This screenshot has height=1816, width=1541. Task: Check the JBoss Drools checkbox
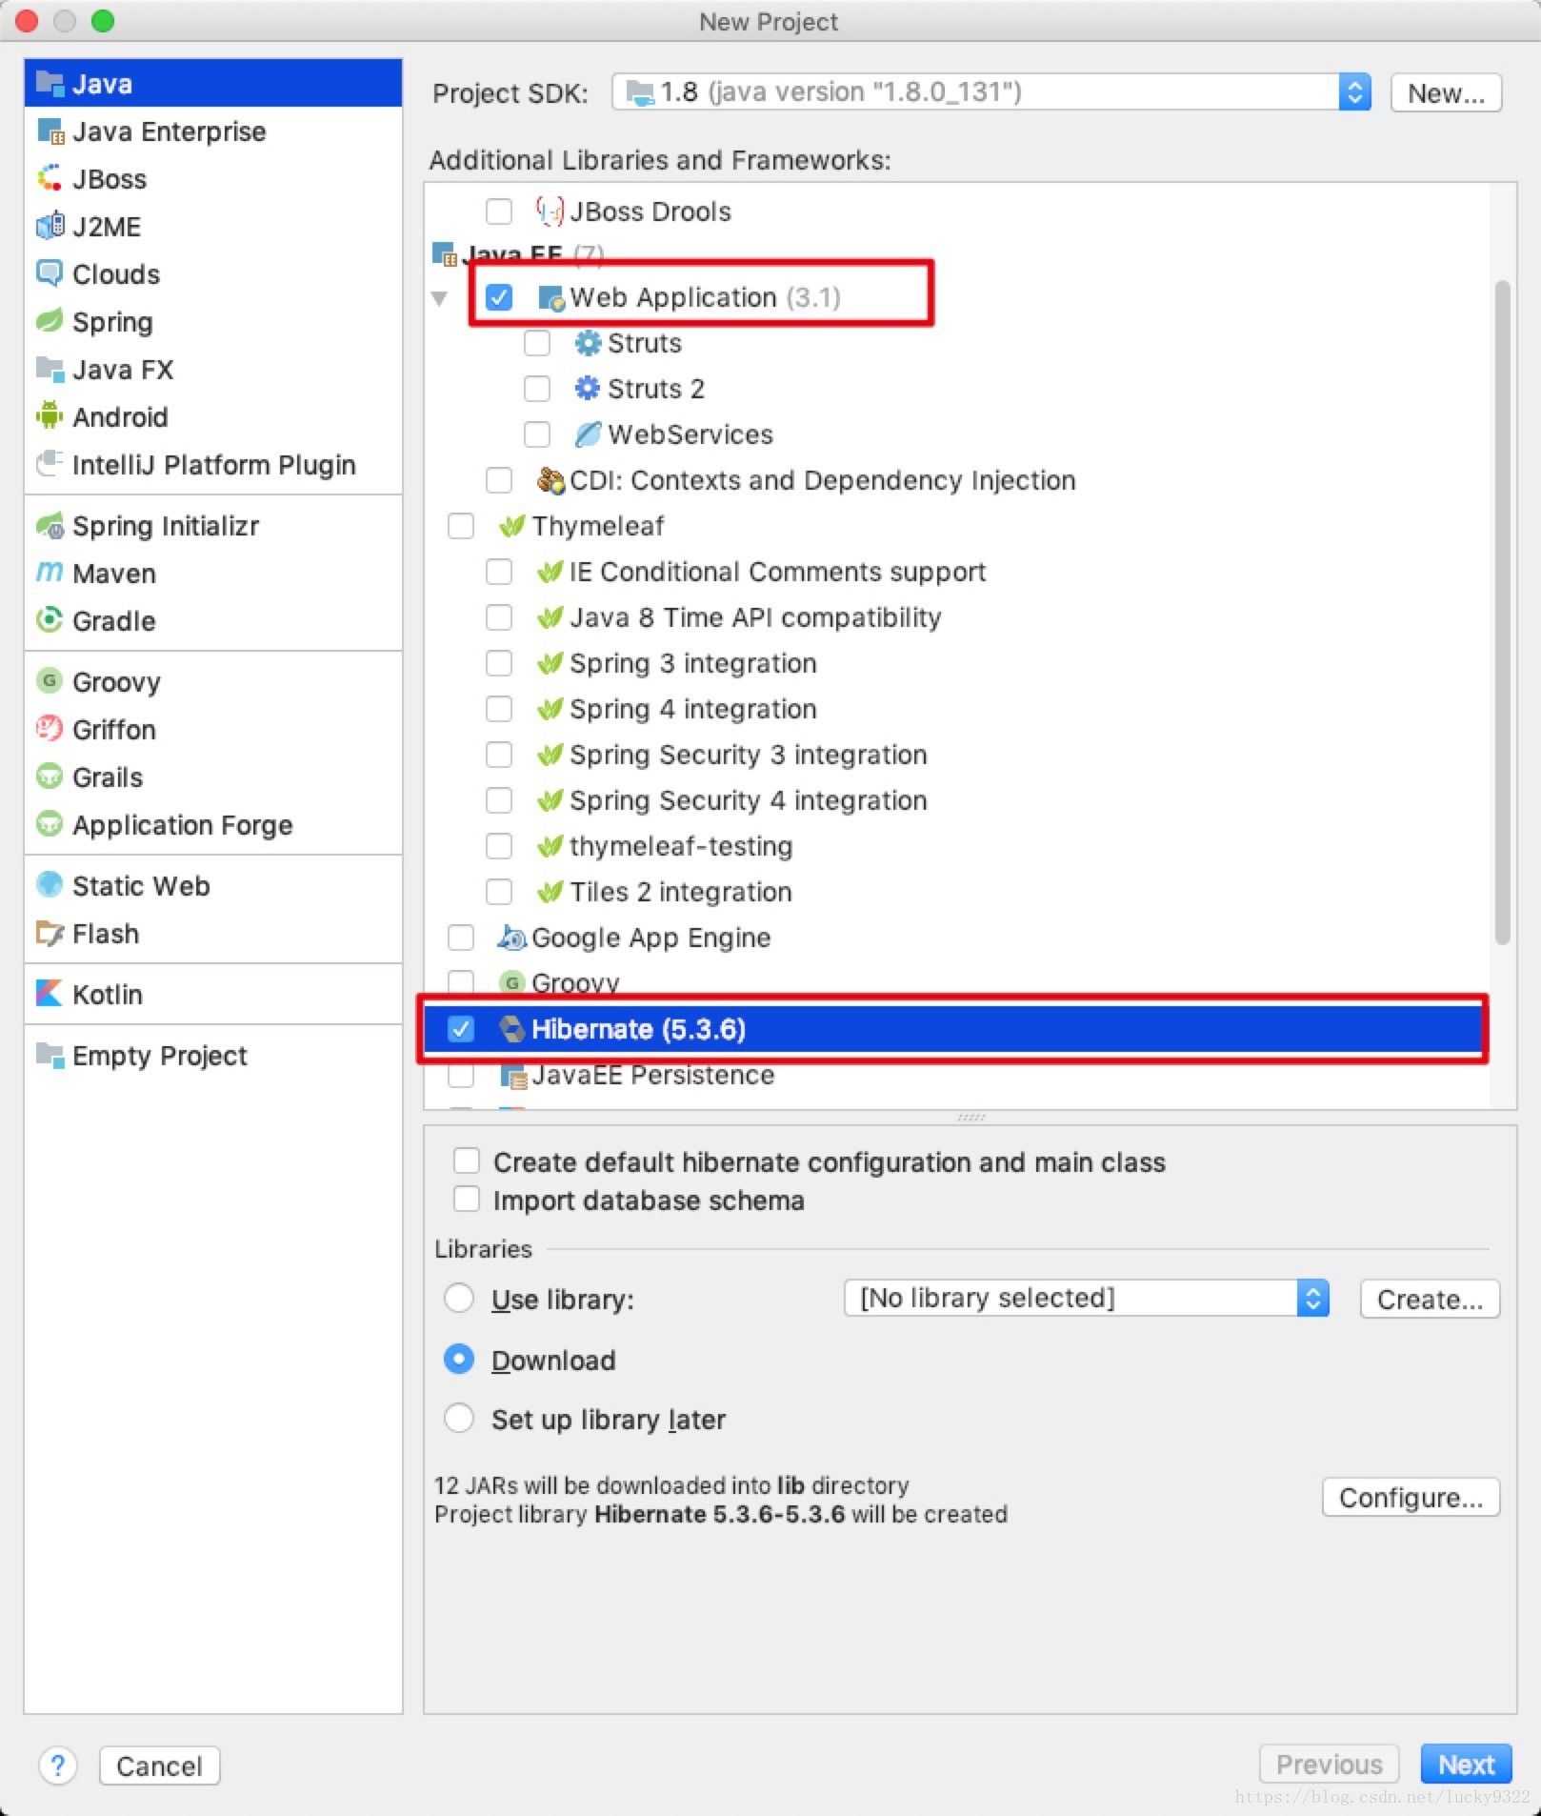point(499,212)
